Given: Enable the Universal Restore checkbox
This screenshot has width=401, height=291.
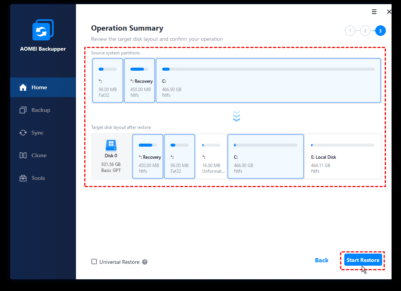Looking at the screenshot, I should pyautogui.click(x=94, y=262).
